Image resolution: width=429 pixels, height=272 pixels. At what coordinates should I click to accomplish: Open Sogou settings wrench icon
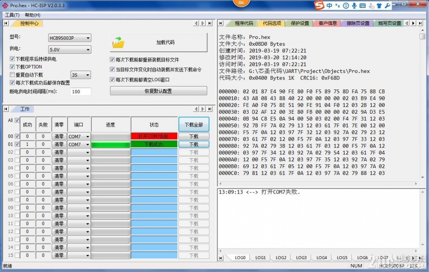pyautogui.click(x=387, y=6)
